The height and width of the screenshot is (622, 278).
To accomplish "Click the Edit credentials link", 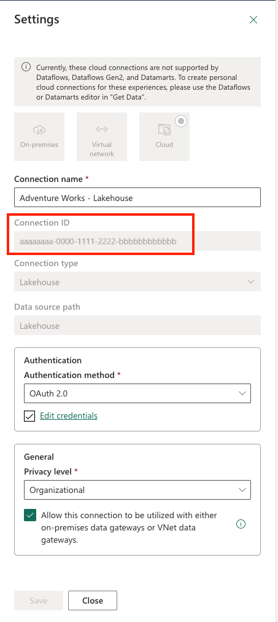I will [x=69, y=415].
